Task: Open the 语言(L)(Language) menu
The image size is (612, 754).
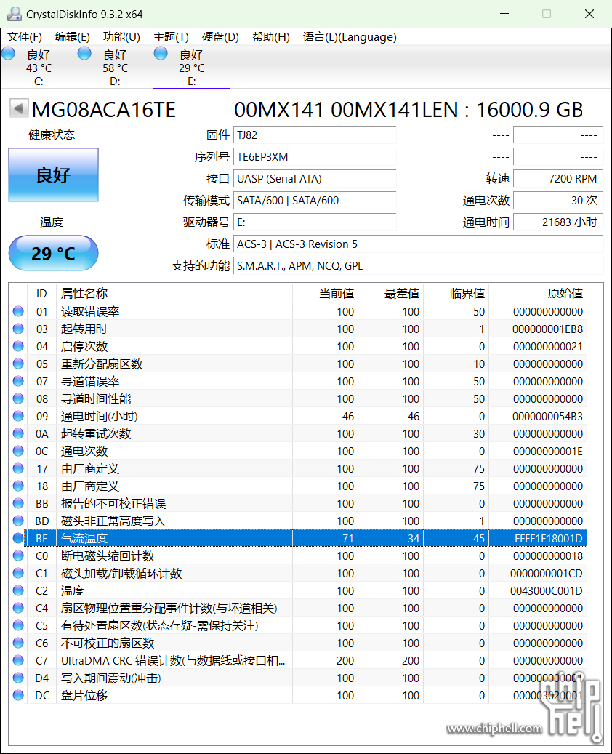Action: 350,37
